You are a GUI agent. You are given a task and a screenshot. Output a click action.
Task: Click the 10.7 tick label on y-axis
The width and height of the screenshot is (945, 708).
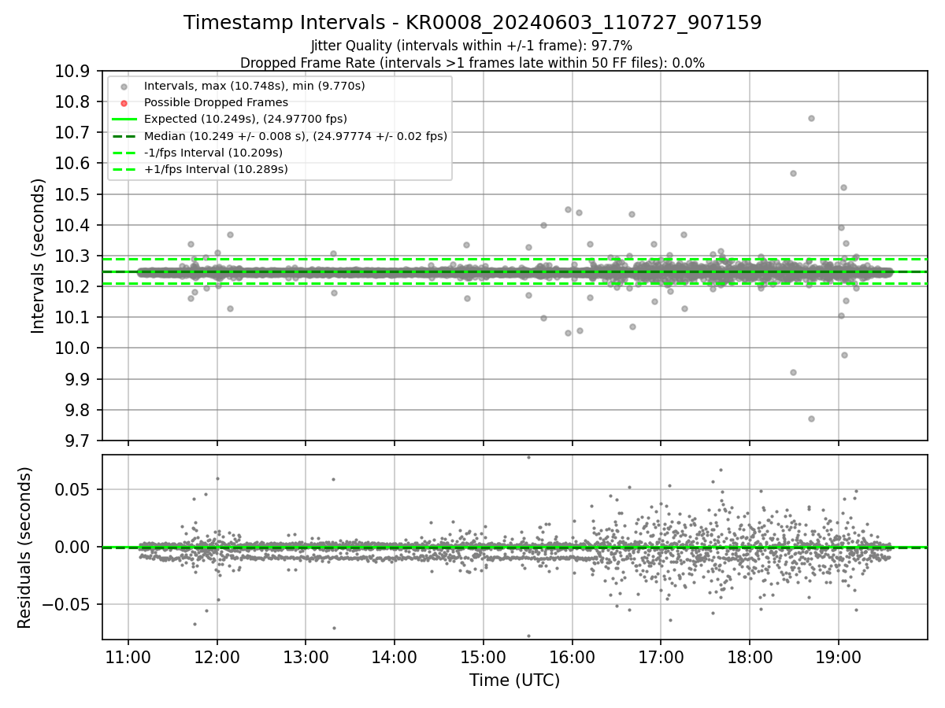(x=73, y=132)
